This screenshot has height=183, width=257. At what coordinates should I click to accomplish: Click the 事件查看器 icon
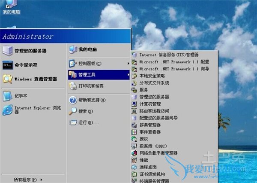[134, 132]
